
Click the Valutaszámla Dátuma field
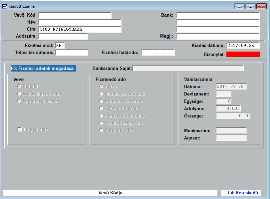tap(231, 87)
